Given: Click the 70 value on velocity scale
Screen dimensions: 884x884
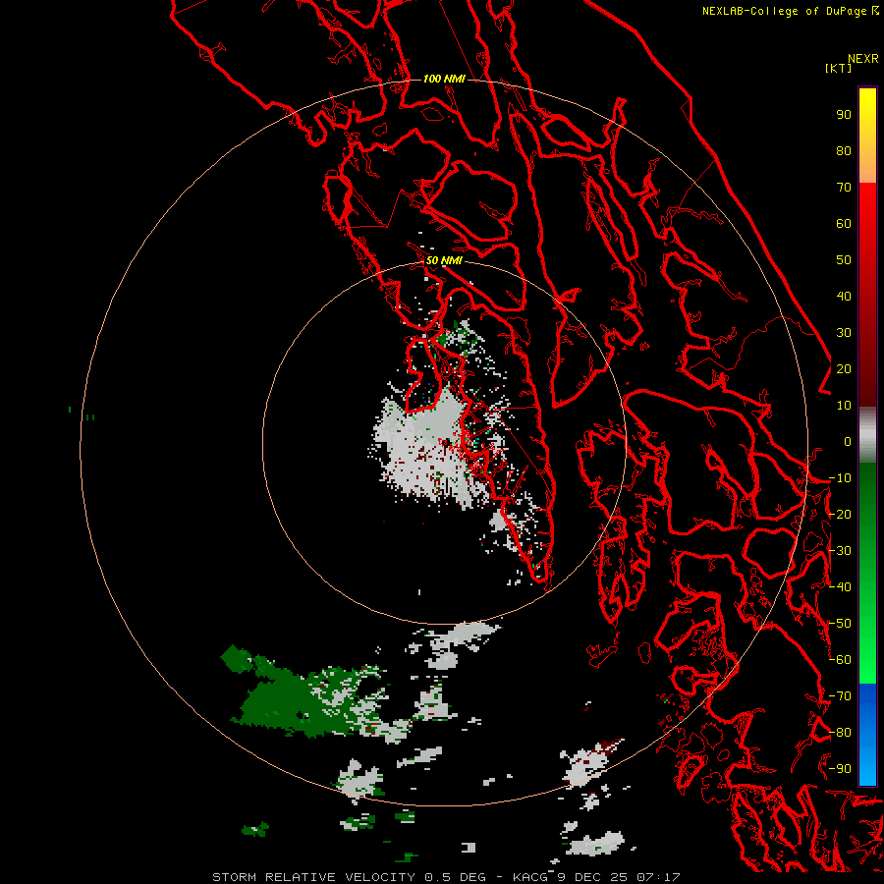Looking at the screenshot, I should pos(844,188).
